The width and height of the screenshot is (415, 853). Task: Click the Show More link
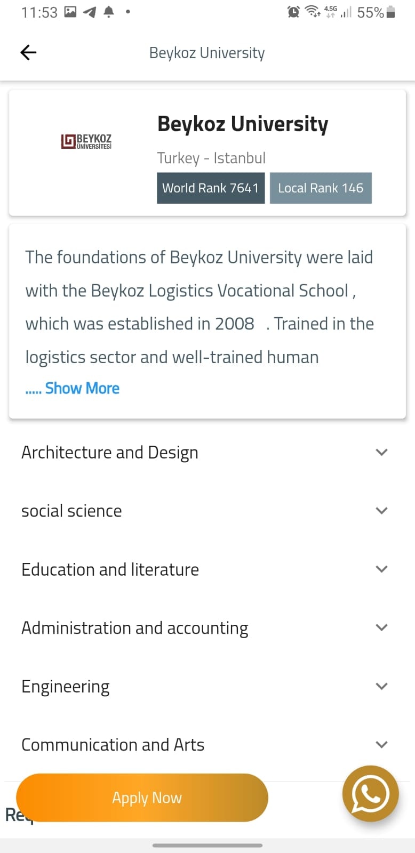click(82, 388)
